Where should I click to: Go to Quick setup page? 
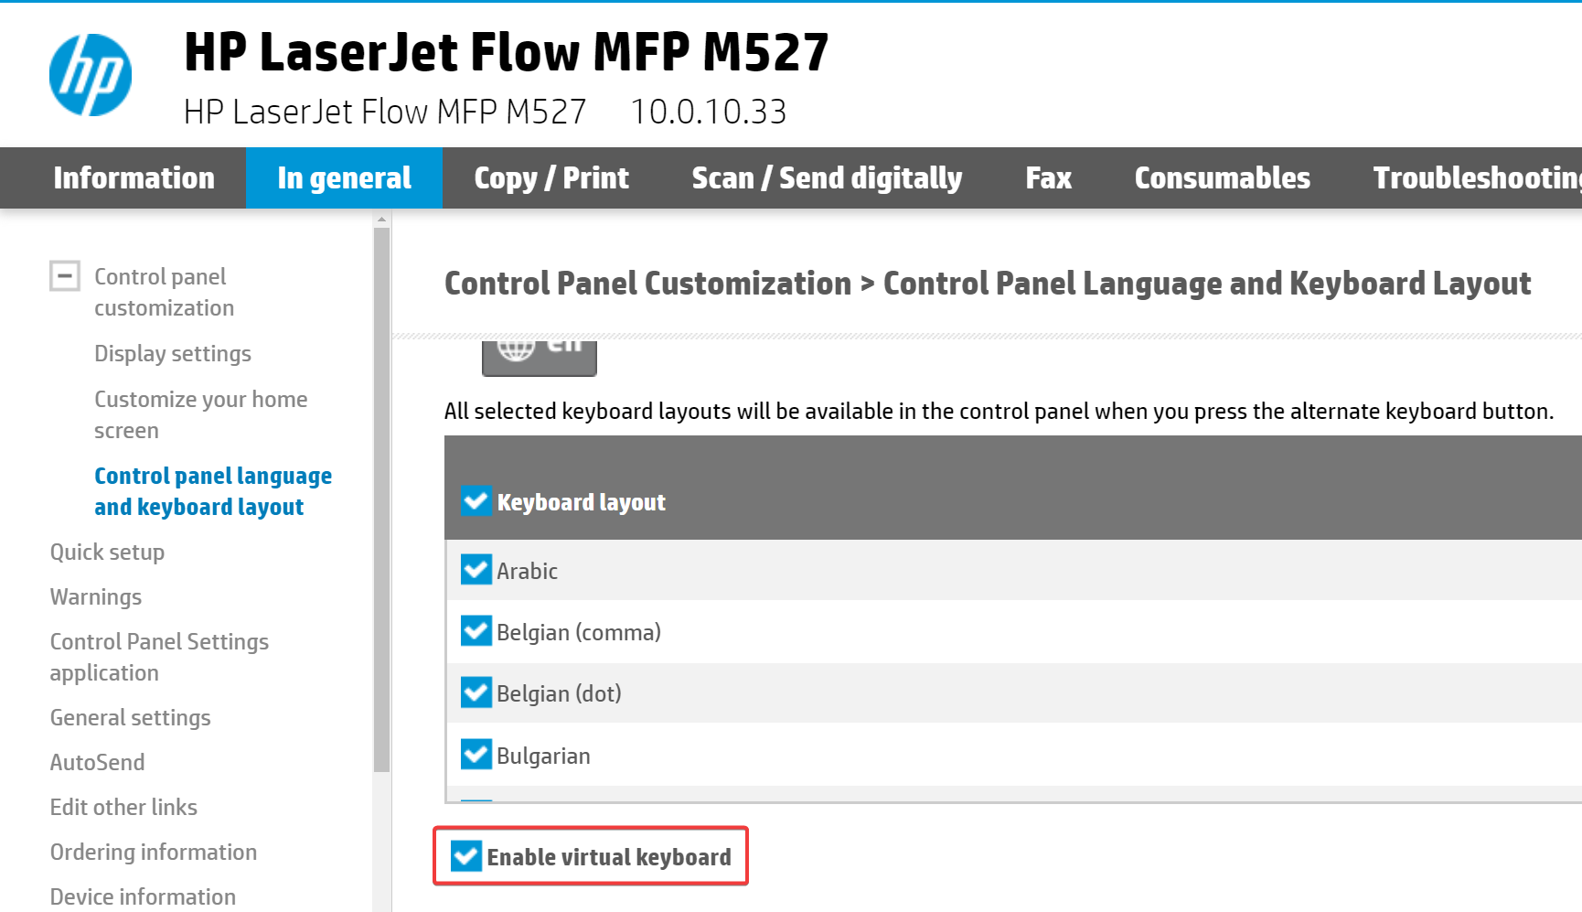point(107,552)
